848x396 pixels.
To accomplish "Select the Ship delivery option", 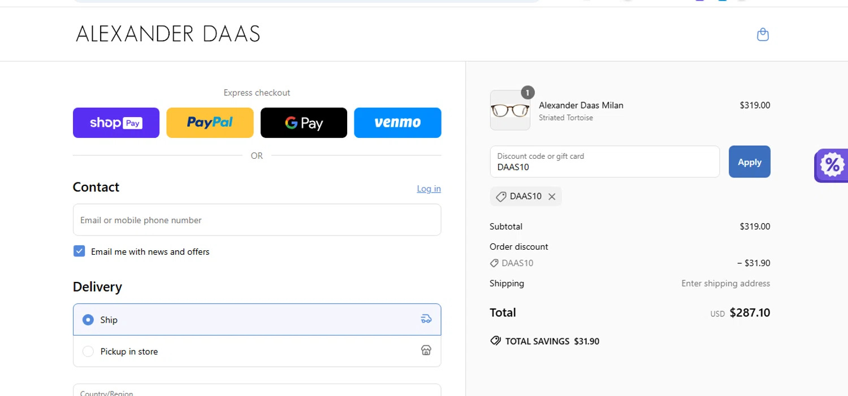I will (x=257, y=320).
